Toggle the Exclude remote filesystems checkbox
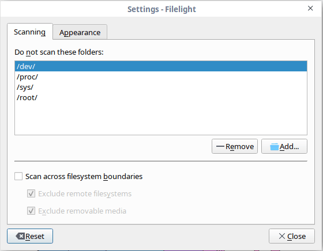This screenshot has height=251, width=323. pyautogui.click(x=31, y=193)
